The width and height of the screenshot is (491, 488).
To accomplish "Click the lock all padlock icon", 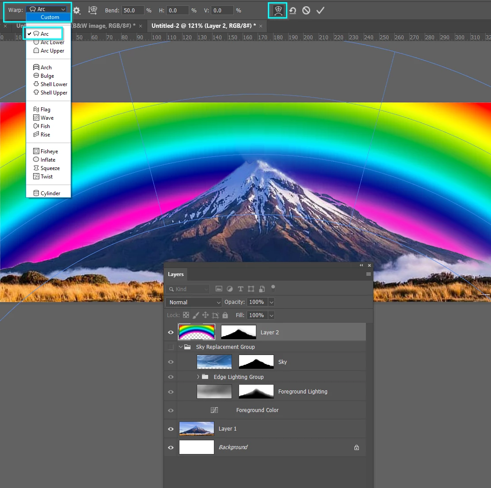I will [x=225, y=315].
